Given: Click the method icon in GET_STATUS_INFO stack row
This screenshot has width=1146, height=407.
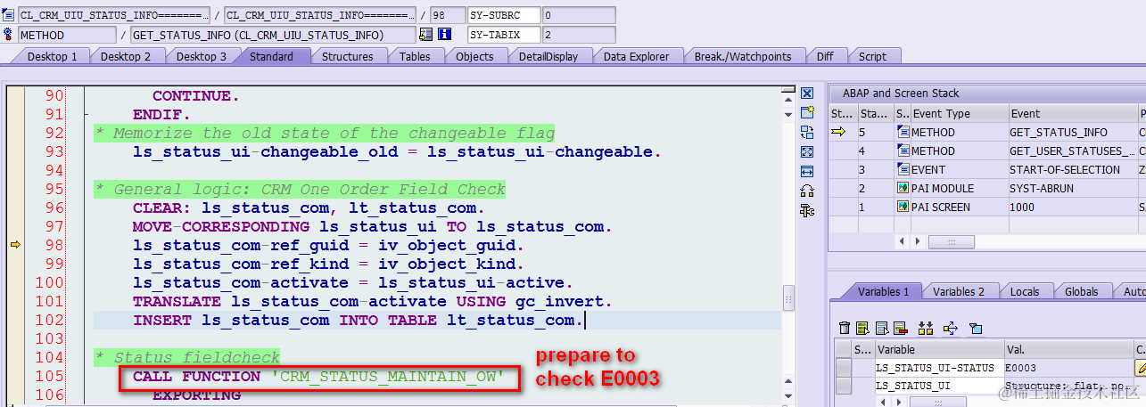Looking at the screenshot, I should (x=903, y=133).
